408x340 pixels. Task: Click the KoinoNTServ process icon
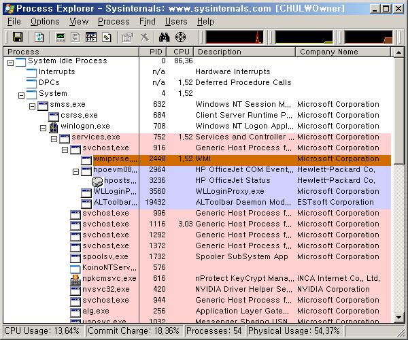75,269
